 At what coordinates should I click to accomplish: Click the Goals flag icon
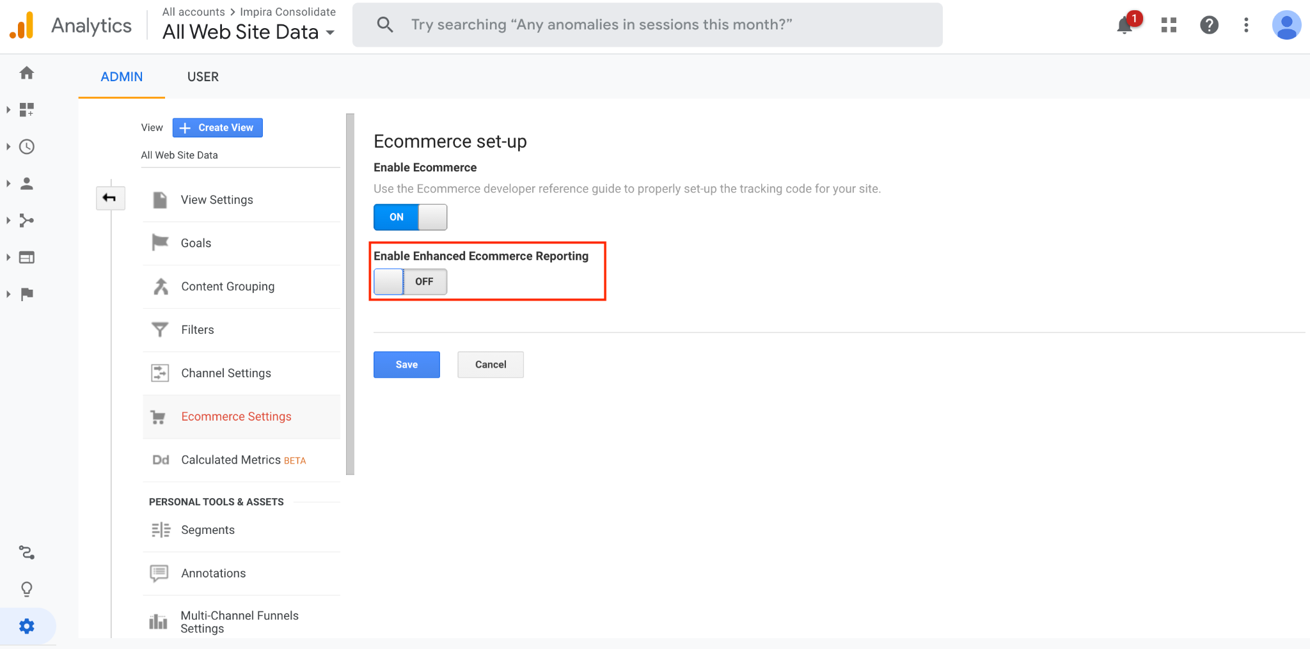[160, 243]
